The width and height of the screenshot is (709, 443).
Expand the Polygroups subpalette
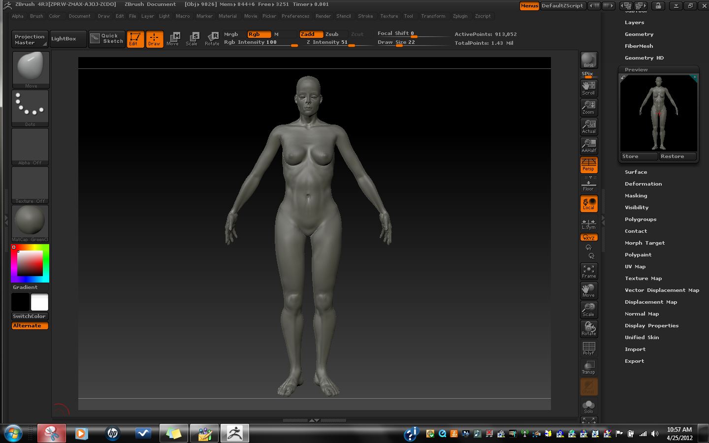click(640, 220)
